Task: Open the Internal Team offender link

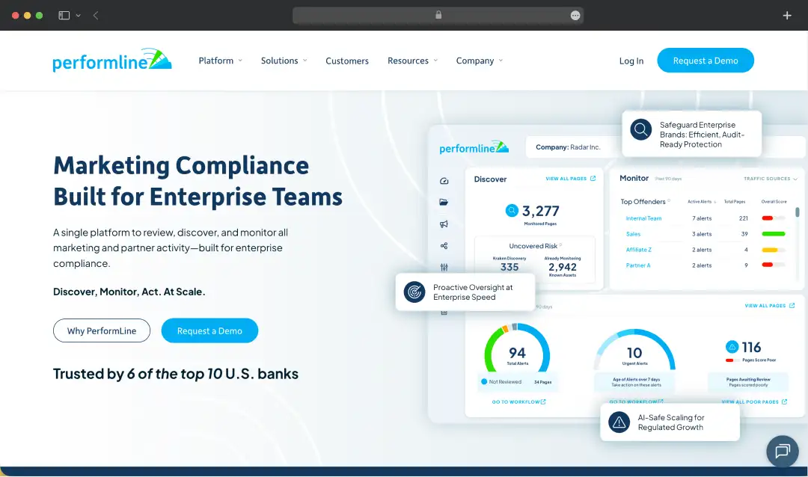Action: 642,218
